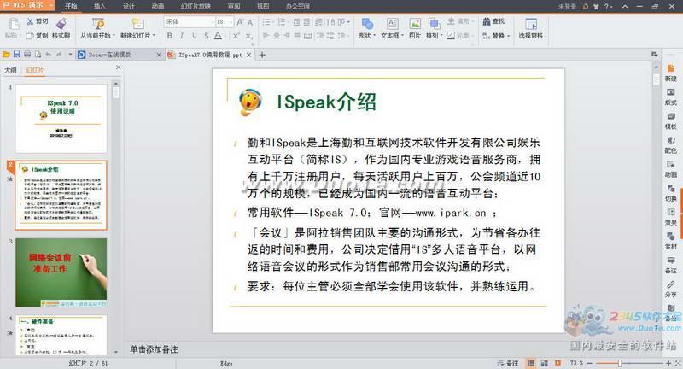Image resolution: width=683 pixels, height=369 pixels.
Task: Click 未登录 to sign in
Action: [x=568, y=6]
